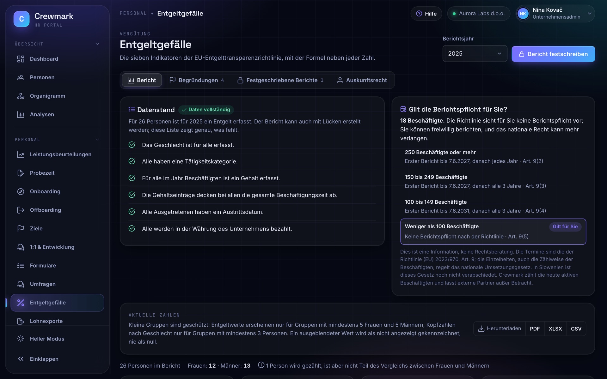Download the report as PDF
This screenshot has width=607, height=379.
tap(535, 329)
